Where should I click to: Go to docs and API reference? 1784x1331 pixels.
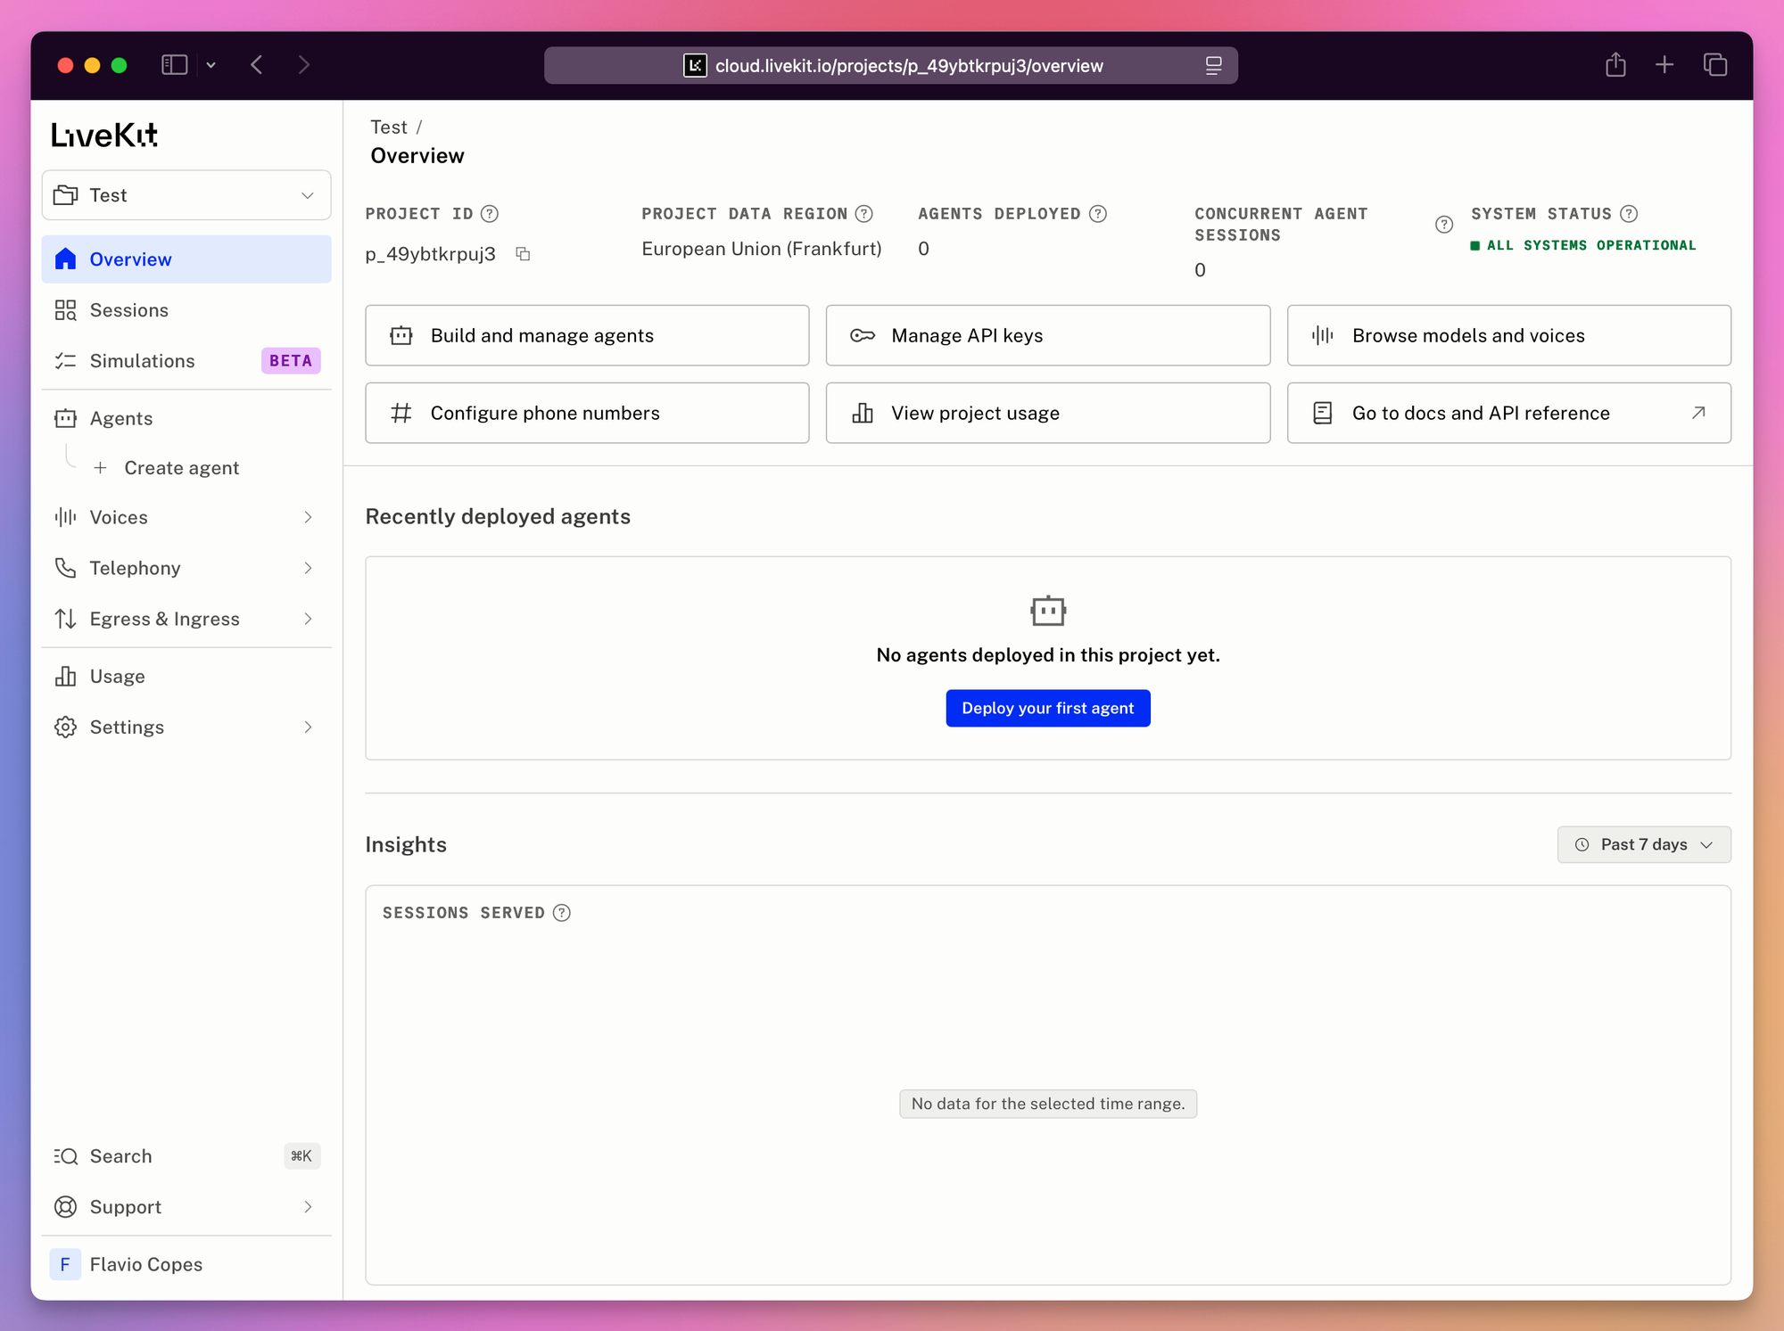click(x=1509, y=413)
